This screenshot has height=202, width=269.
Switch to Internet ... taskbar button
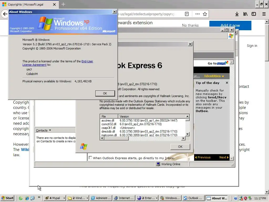coord(124,198)
